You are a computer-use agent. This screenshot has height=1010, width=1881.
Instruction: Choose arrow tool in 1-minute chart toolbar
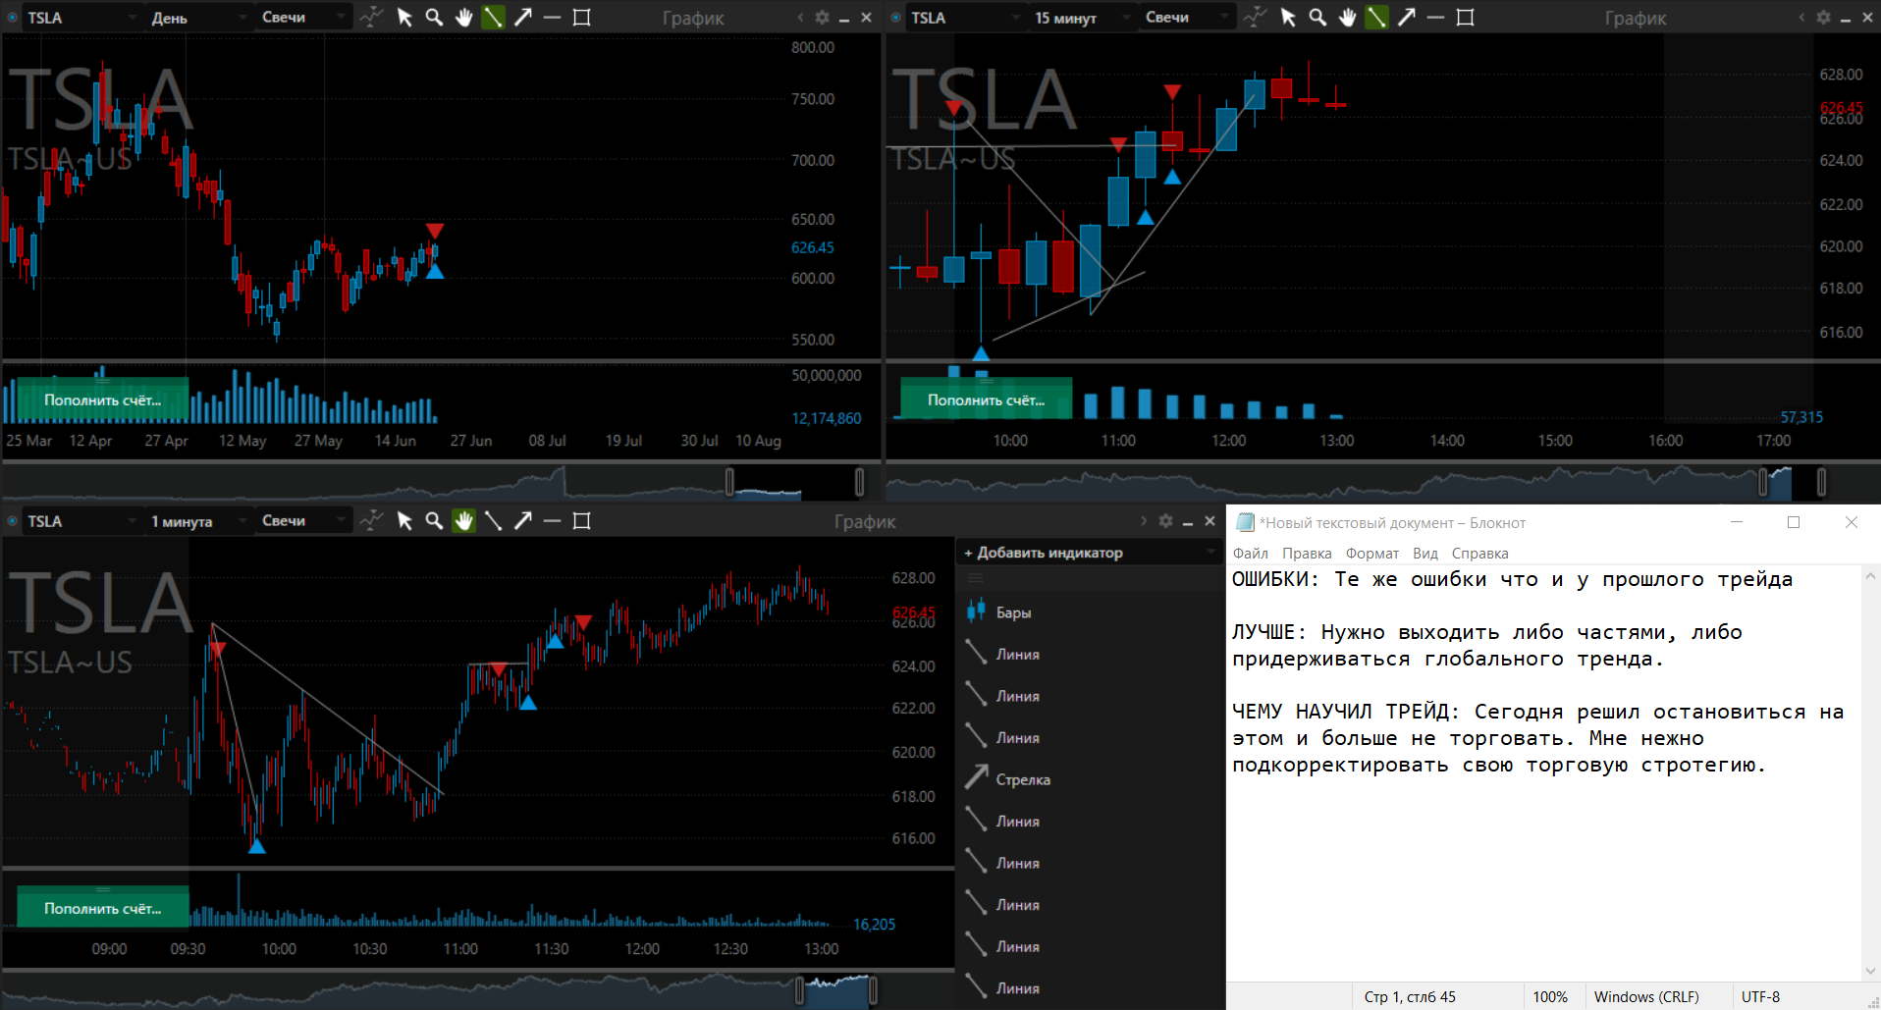pyautogui.click(x=522, y=520)
